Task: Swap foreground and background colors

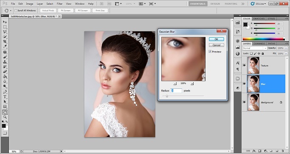Action: [x=7, y=122]
